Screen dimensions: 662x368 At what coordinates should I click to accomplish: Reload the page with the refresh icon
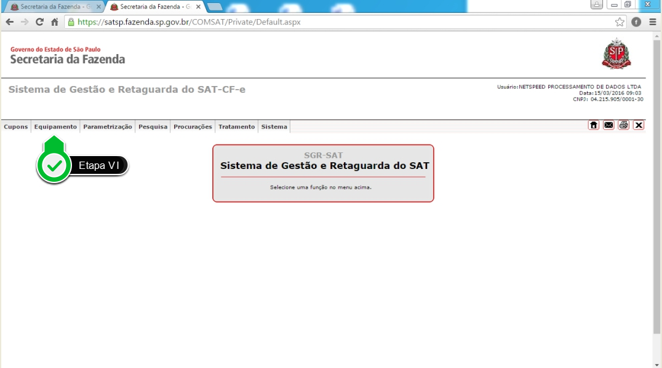(40, 22)
